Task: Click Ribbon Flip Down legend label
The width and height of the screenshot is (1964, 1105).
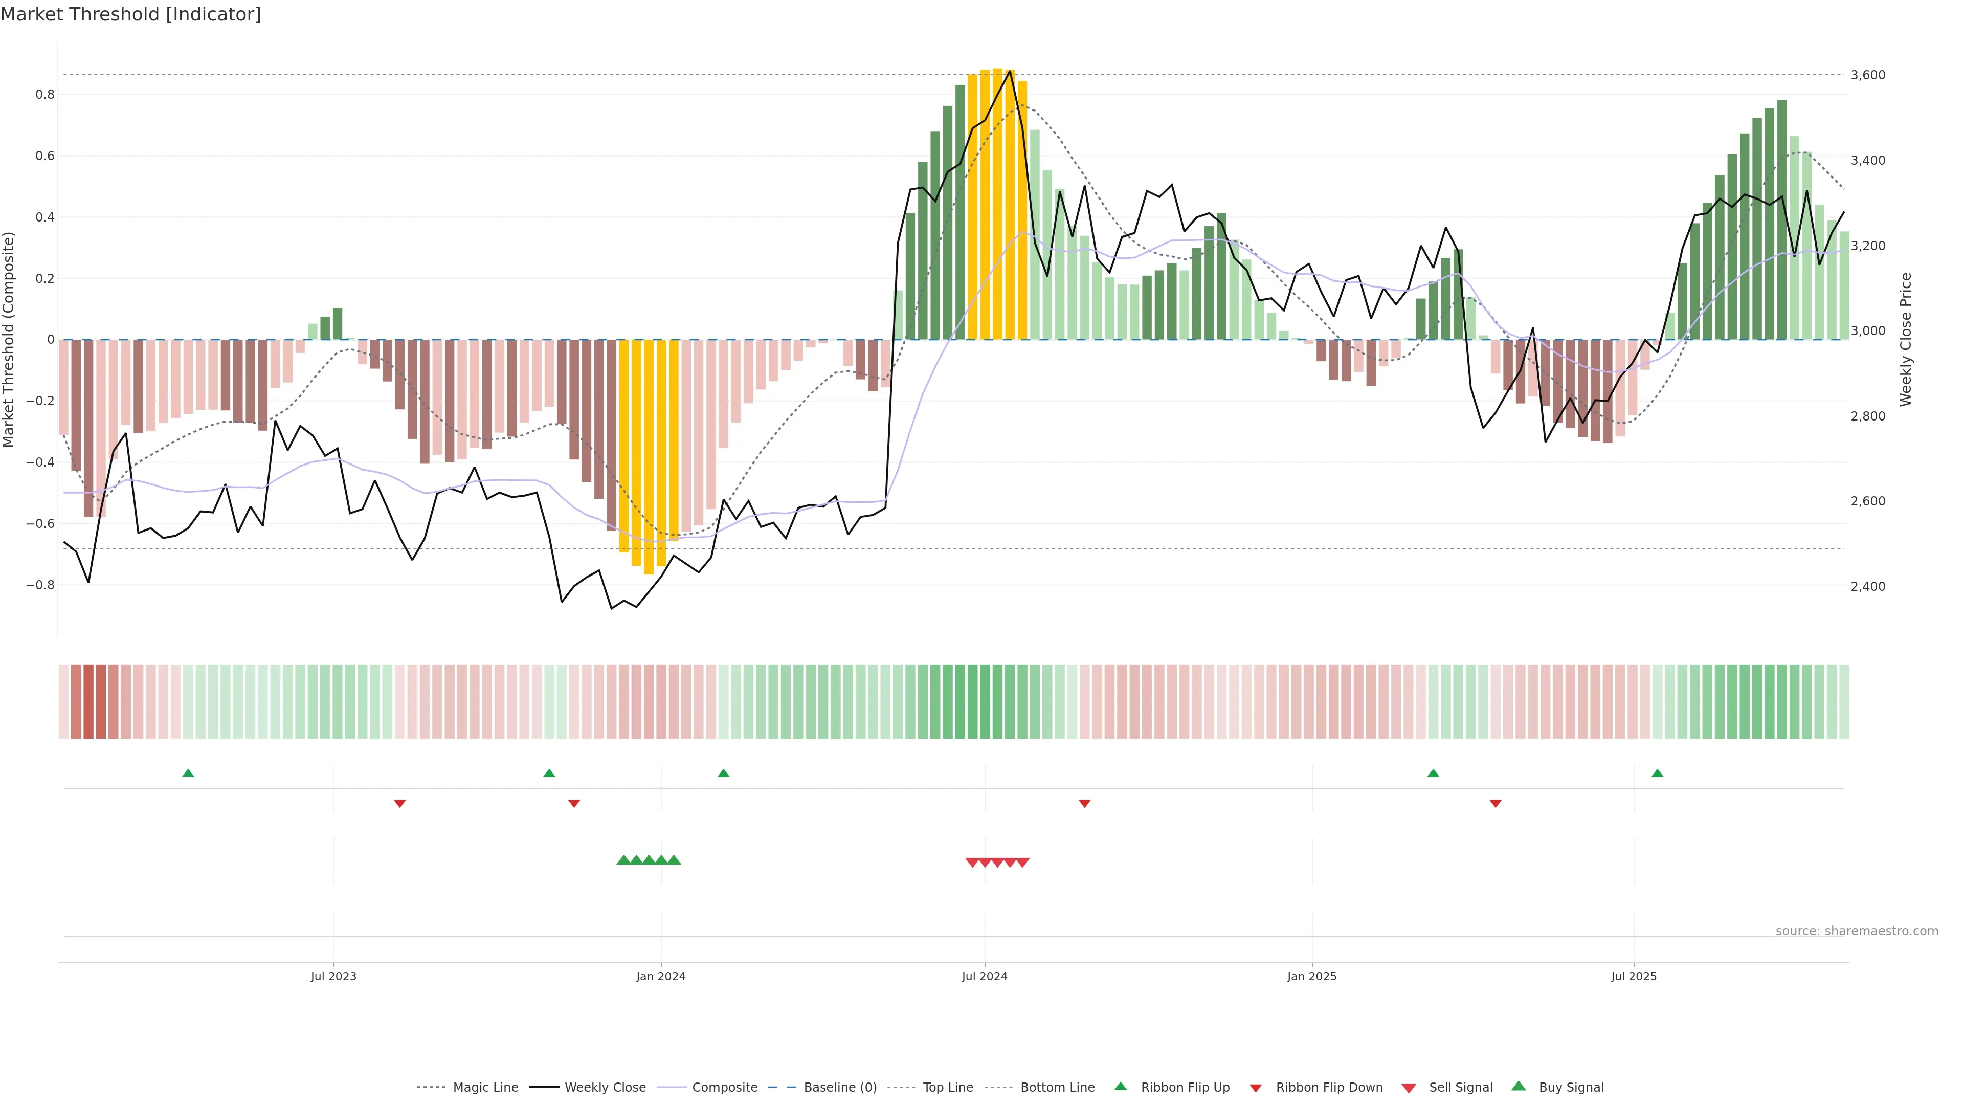Action: point(1329,1088)
